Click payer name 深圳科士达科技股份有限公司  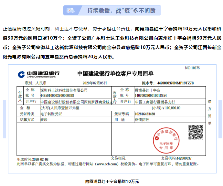(64, 90)
